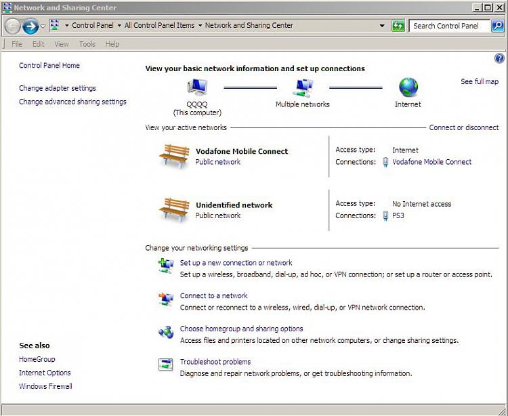The image size is (508, 416).
Task: Click the Multiple networks icon
Action: [303, 88]
